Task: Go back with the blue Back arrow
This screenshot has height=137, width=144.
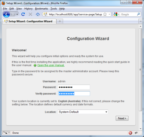Action: pos(6,14)
